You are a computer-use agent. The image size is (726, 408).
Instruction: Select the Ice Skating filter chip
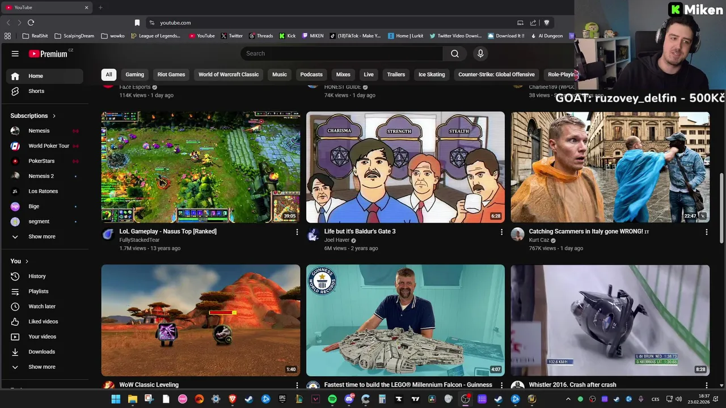pyautogui.click(x=432, y=74)
